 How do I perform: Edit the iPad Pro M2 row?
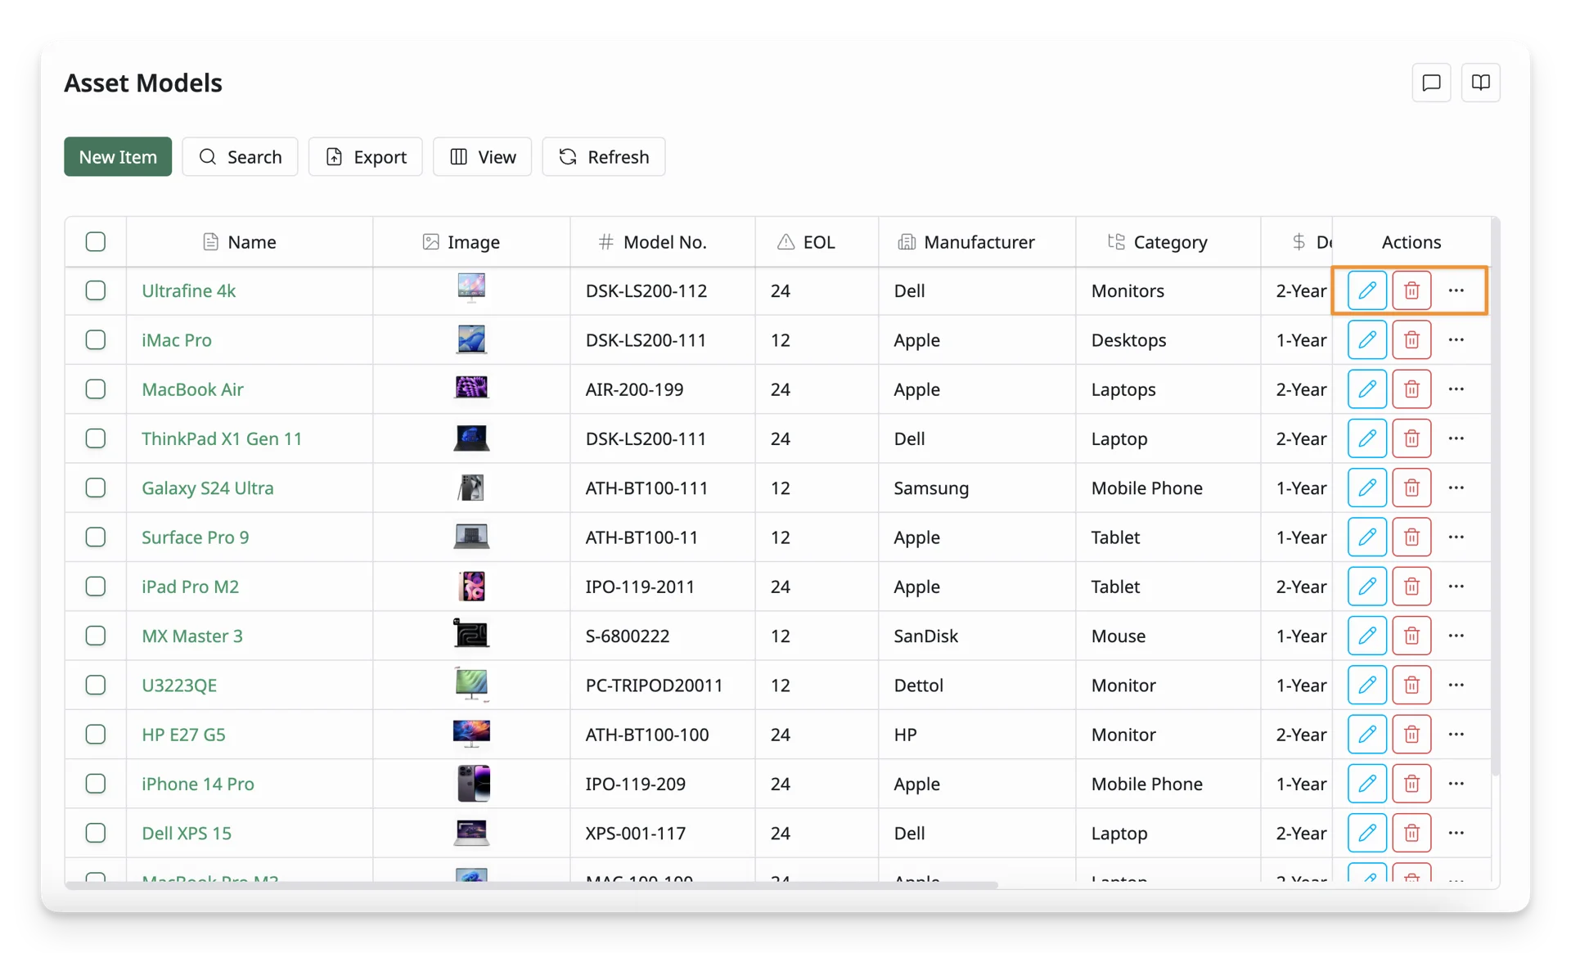coord(1366,587)
